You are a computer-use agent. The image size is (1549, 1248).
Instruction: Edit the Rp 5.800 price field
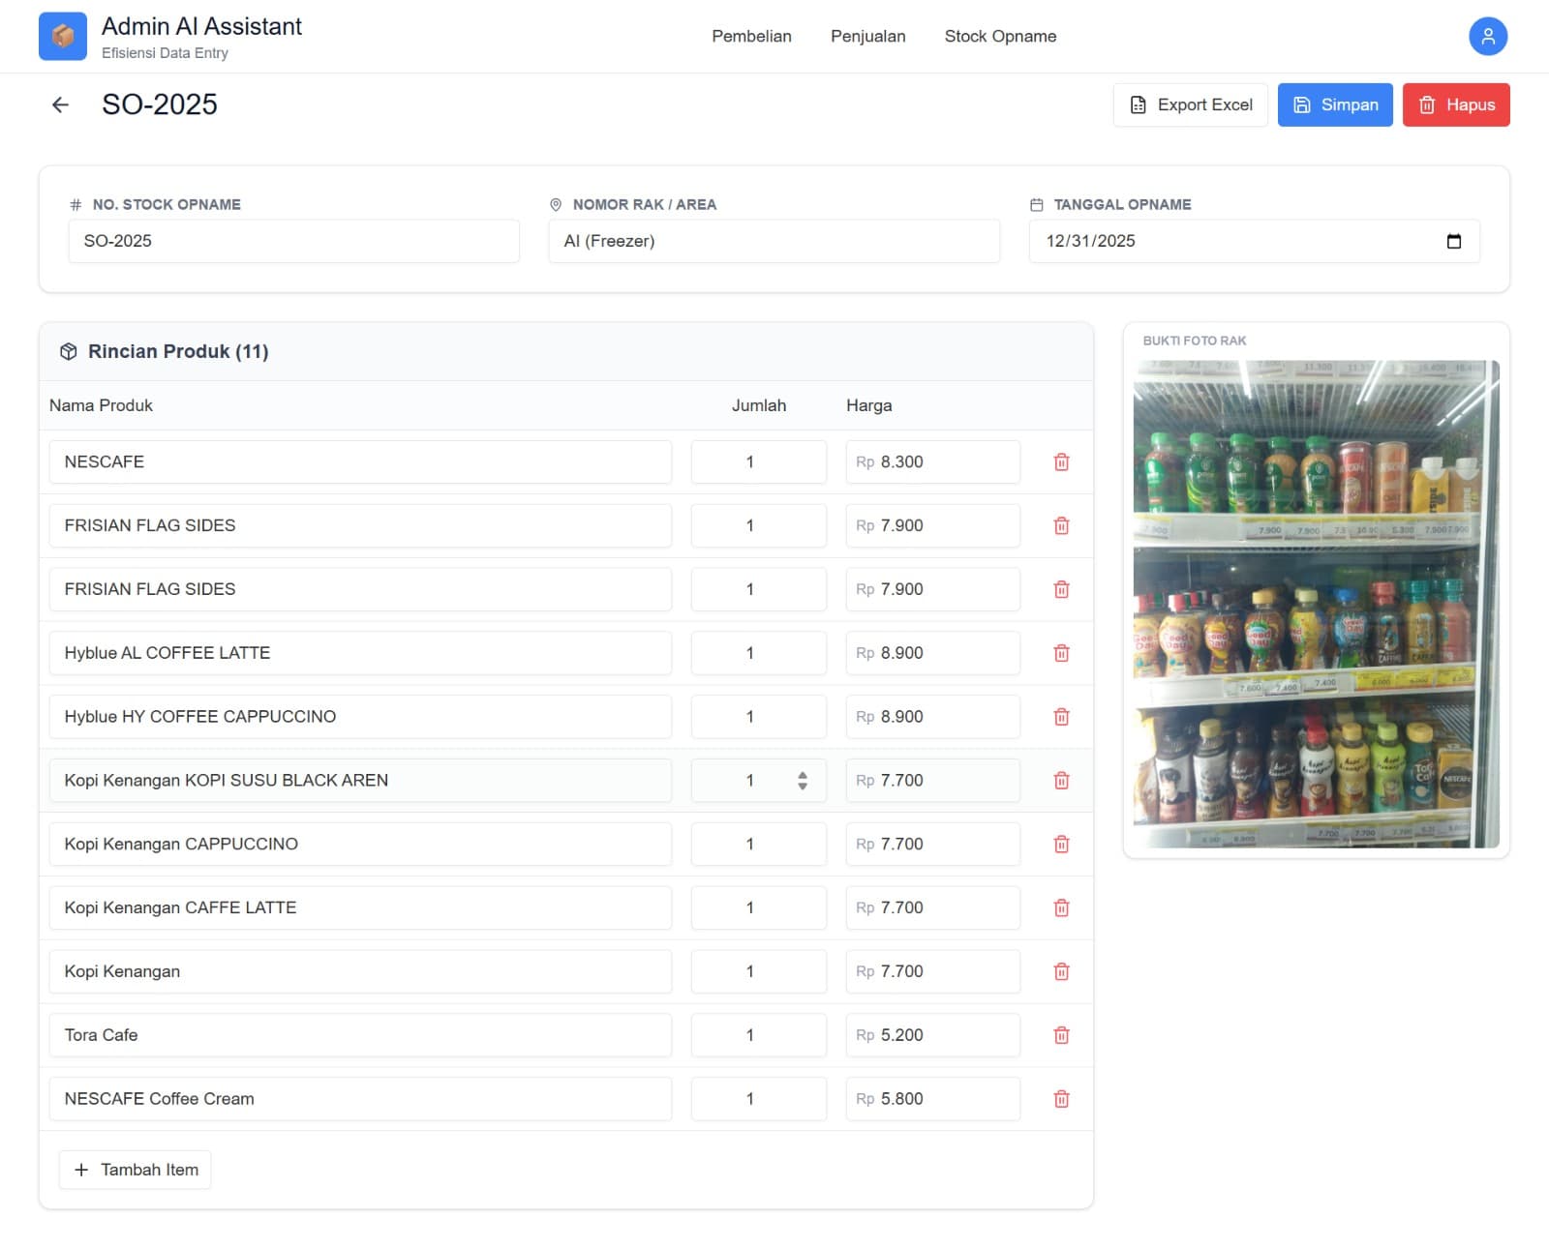click(x=932, y=1099)
